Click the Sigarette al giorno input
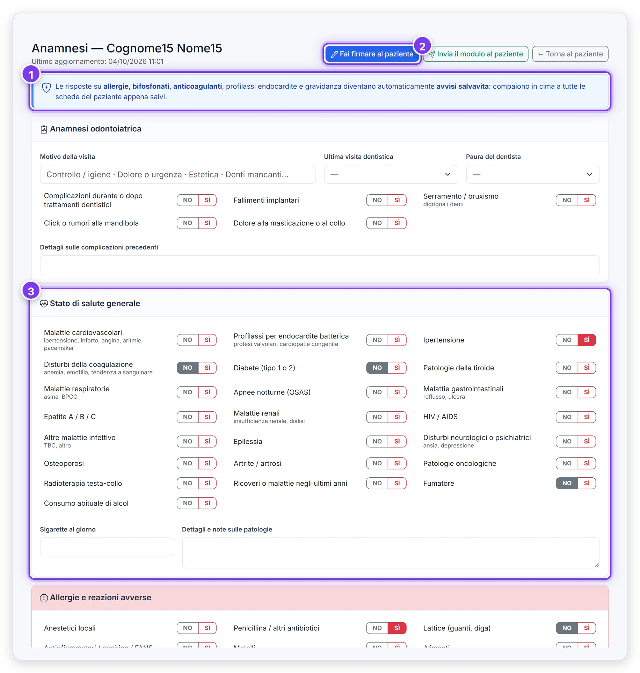Image resolution: width=640 pixels, height=673 pixels. [x=107, y=547]
